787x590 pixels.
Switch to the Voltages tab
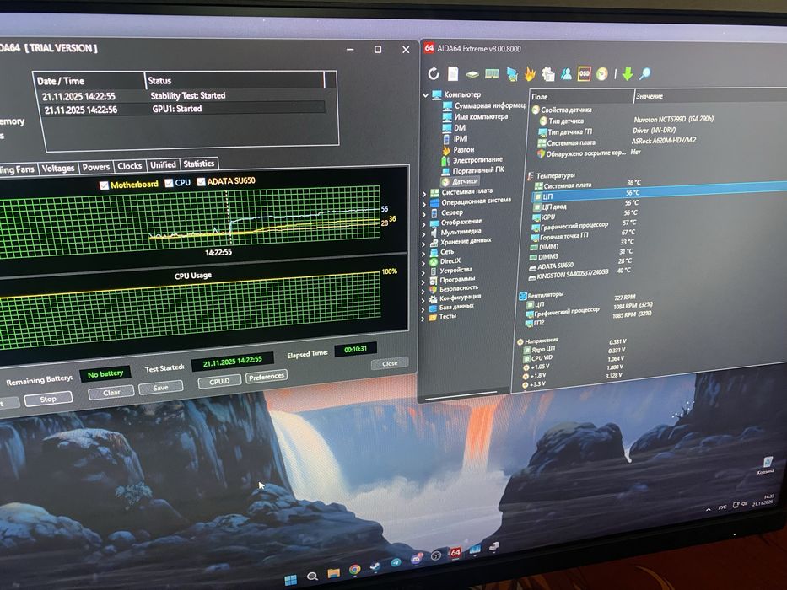(58, 168)
